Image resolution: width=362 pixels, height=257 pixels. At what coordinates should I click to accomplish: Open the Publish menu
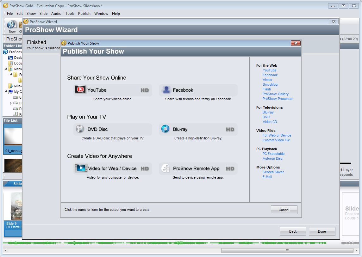pyautogui.click(x=84, y=14)
